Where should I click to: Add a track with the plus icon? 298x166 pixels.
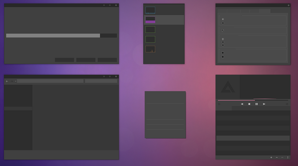pyautogui.click(x=271, y=157)
